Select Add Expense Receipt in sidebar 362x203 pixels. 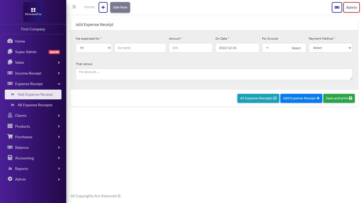click(x=33, y=94)
